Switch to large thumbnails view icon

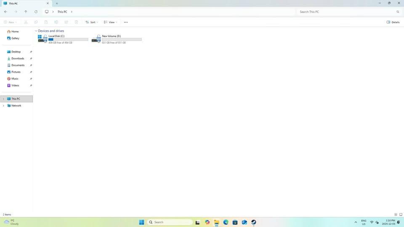[x=401, y=214]
